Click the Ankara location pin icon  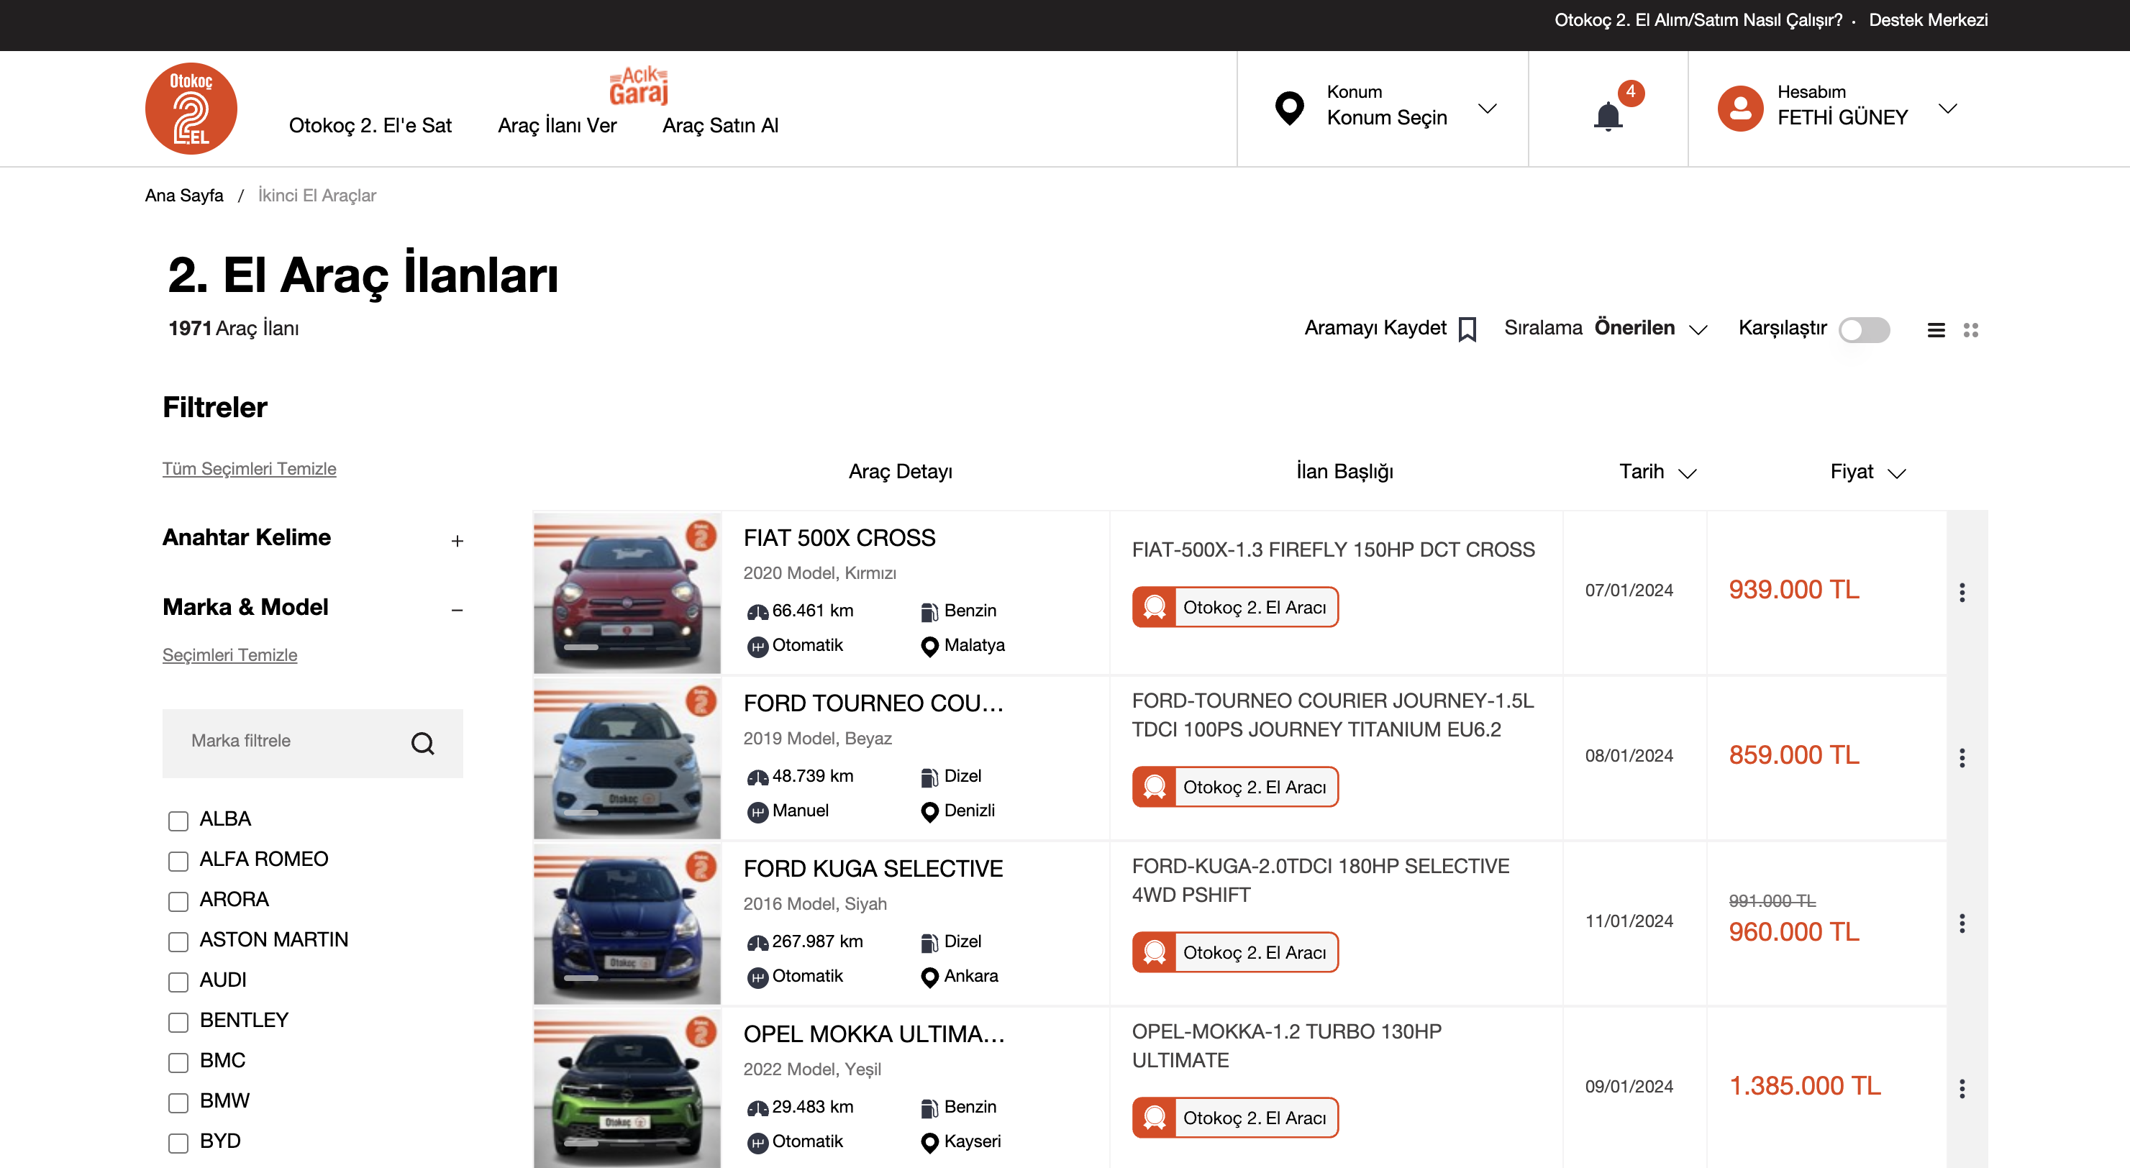click(x=929, y=977)
